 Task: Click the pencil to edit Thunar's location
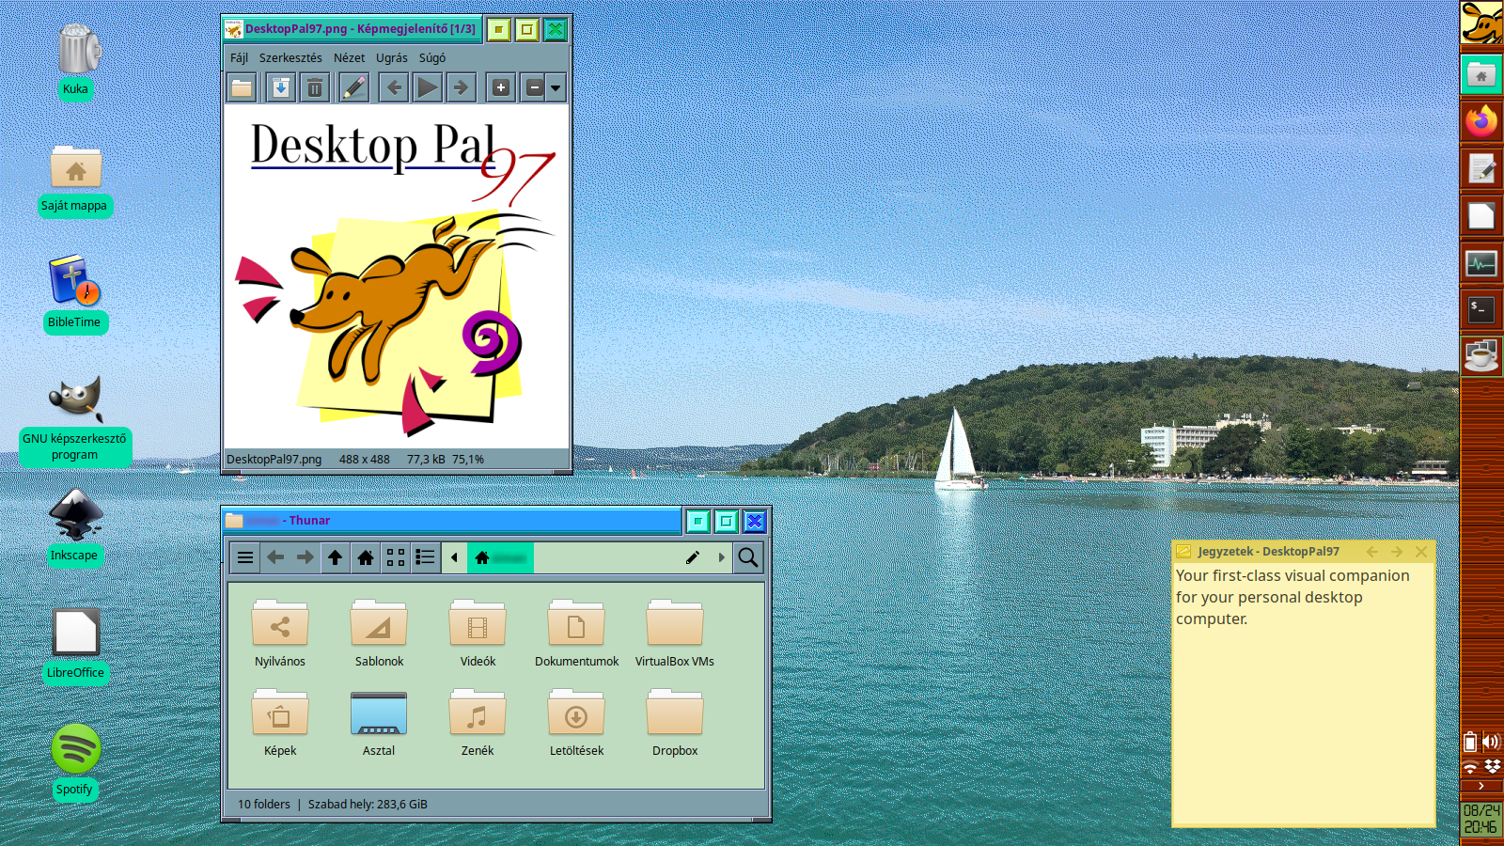point(693,557)
